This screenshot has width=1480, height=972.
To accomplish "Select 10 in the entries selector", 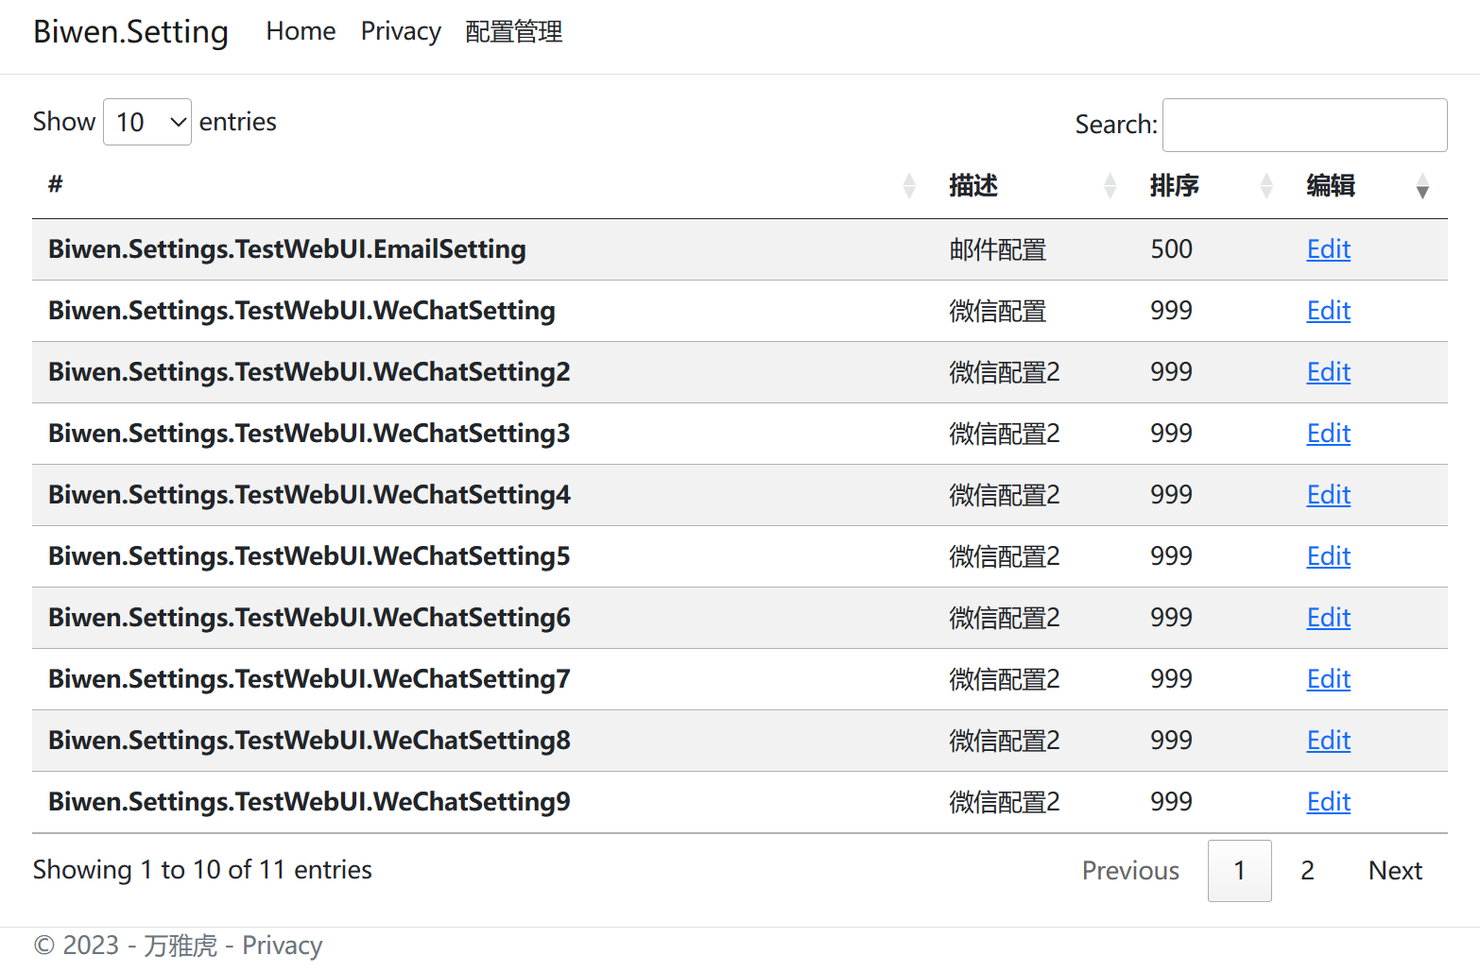I will point(146,122).
